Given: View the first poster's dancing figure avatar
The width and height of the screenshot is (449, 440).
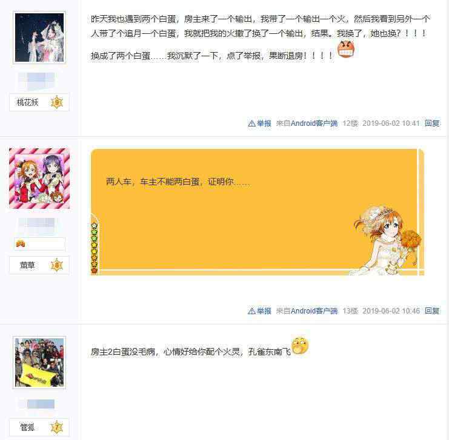Looking at the screenshot, I should click(39, 38).
